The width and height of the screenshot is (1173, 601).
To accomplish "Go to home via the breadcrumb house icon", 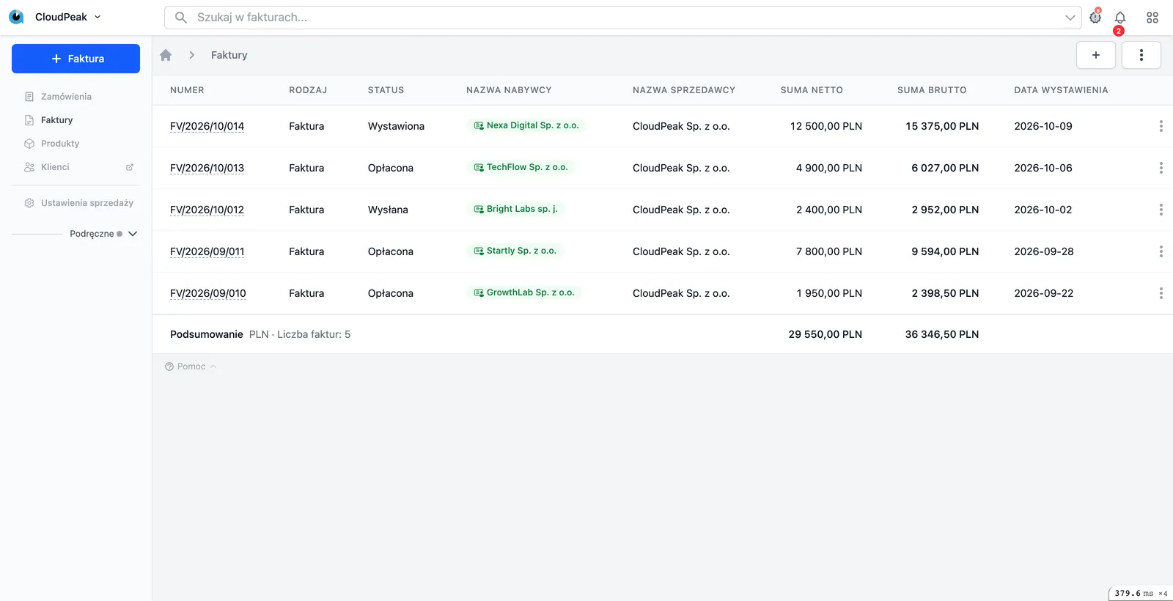I will pyautogui.click(x=166, y=55).
